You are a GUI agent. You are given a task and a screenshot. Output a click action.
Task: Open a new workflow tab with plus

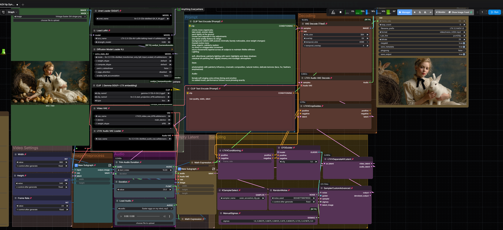[x=23, y=5]
